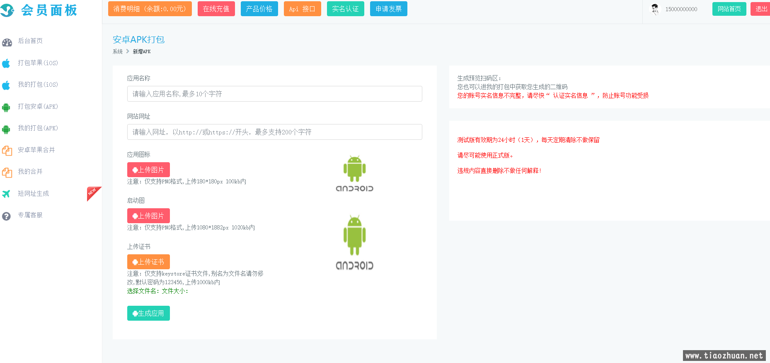
Task: Click the orange 上传证书 button
Action: (x=148, y=262)
